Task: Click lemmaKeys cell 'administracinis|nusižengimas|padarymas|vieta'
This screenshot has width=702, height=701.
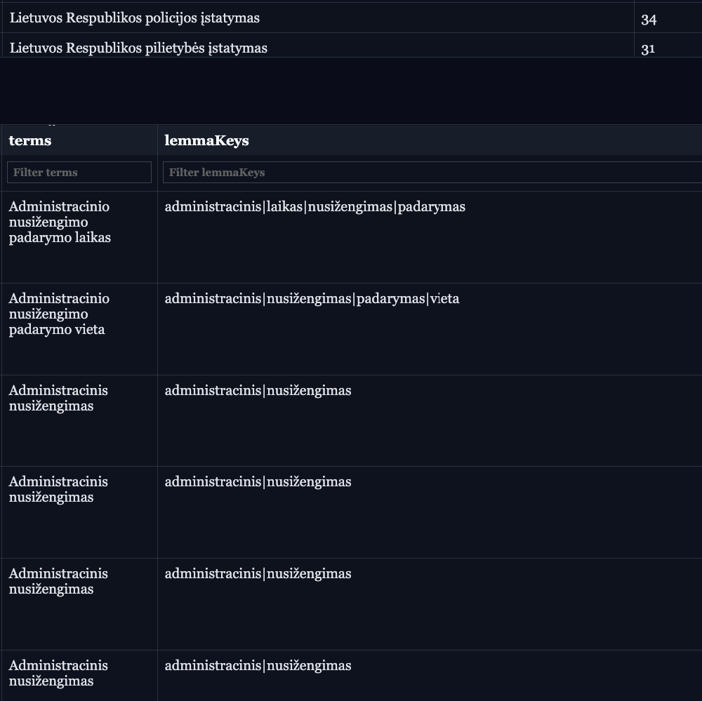Action: pyautogui.click(x=312, y=299)
